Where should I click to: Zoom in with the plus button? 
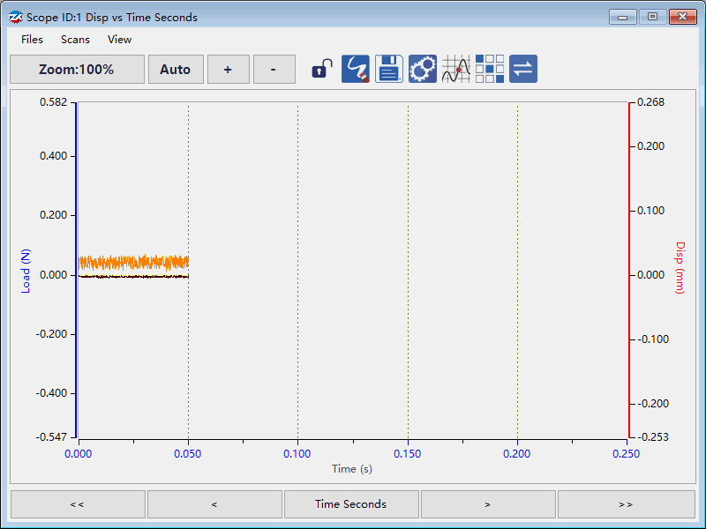pyautogui.click(x=228, y=70)
